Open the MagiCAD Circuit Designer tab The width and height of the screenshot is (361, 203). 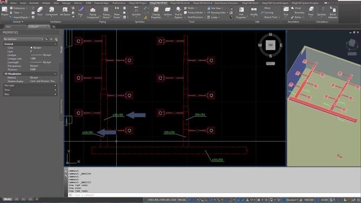pos(275,3)
